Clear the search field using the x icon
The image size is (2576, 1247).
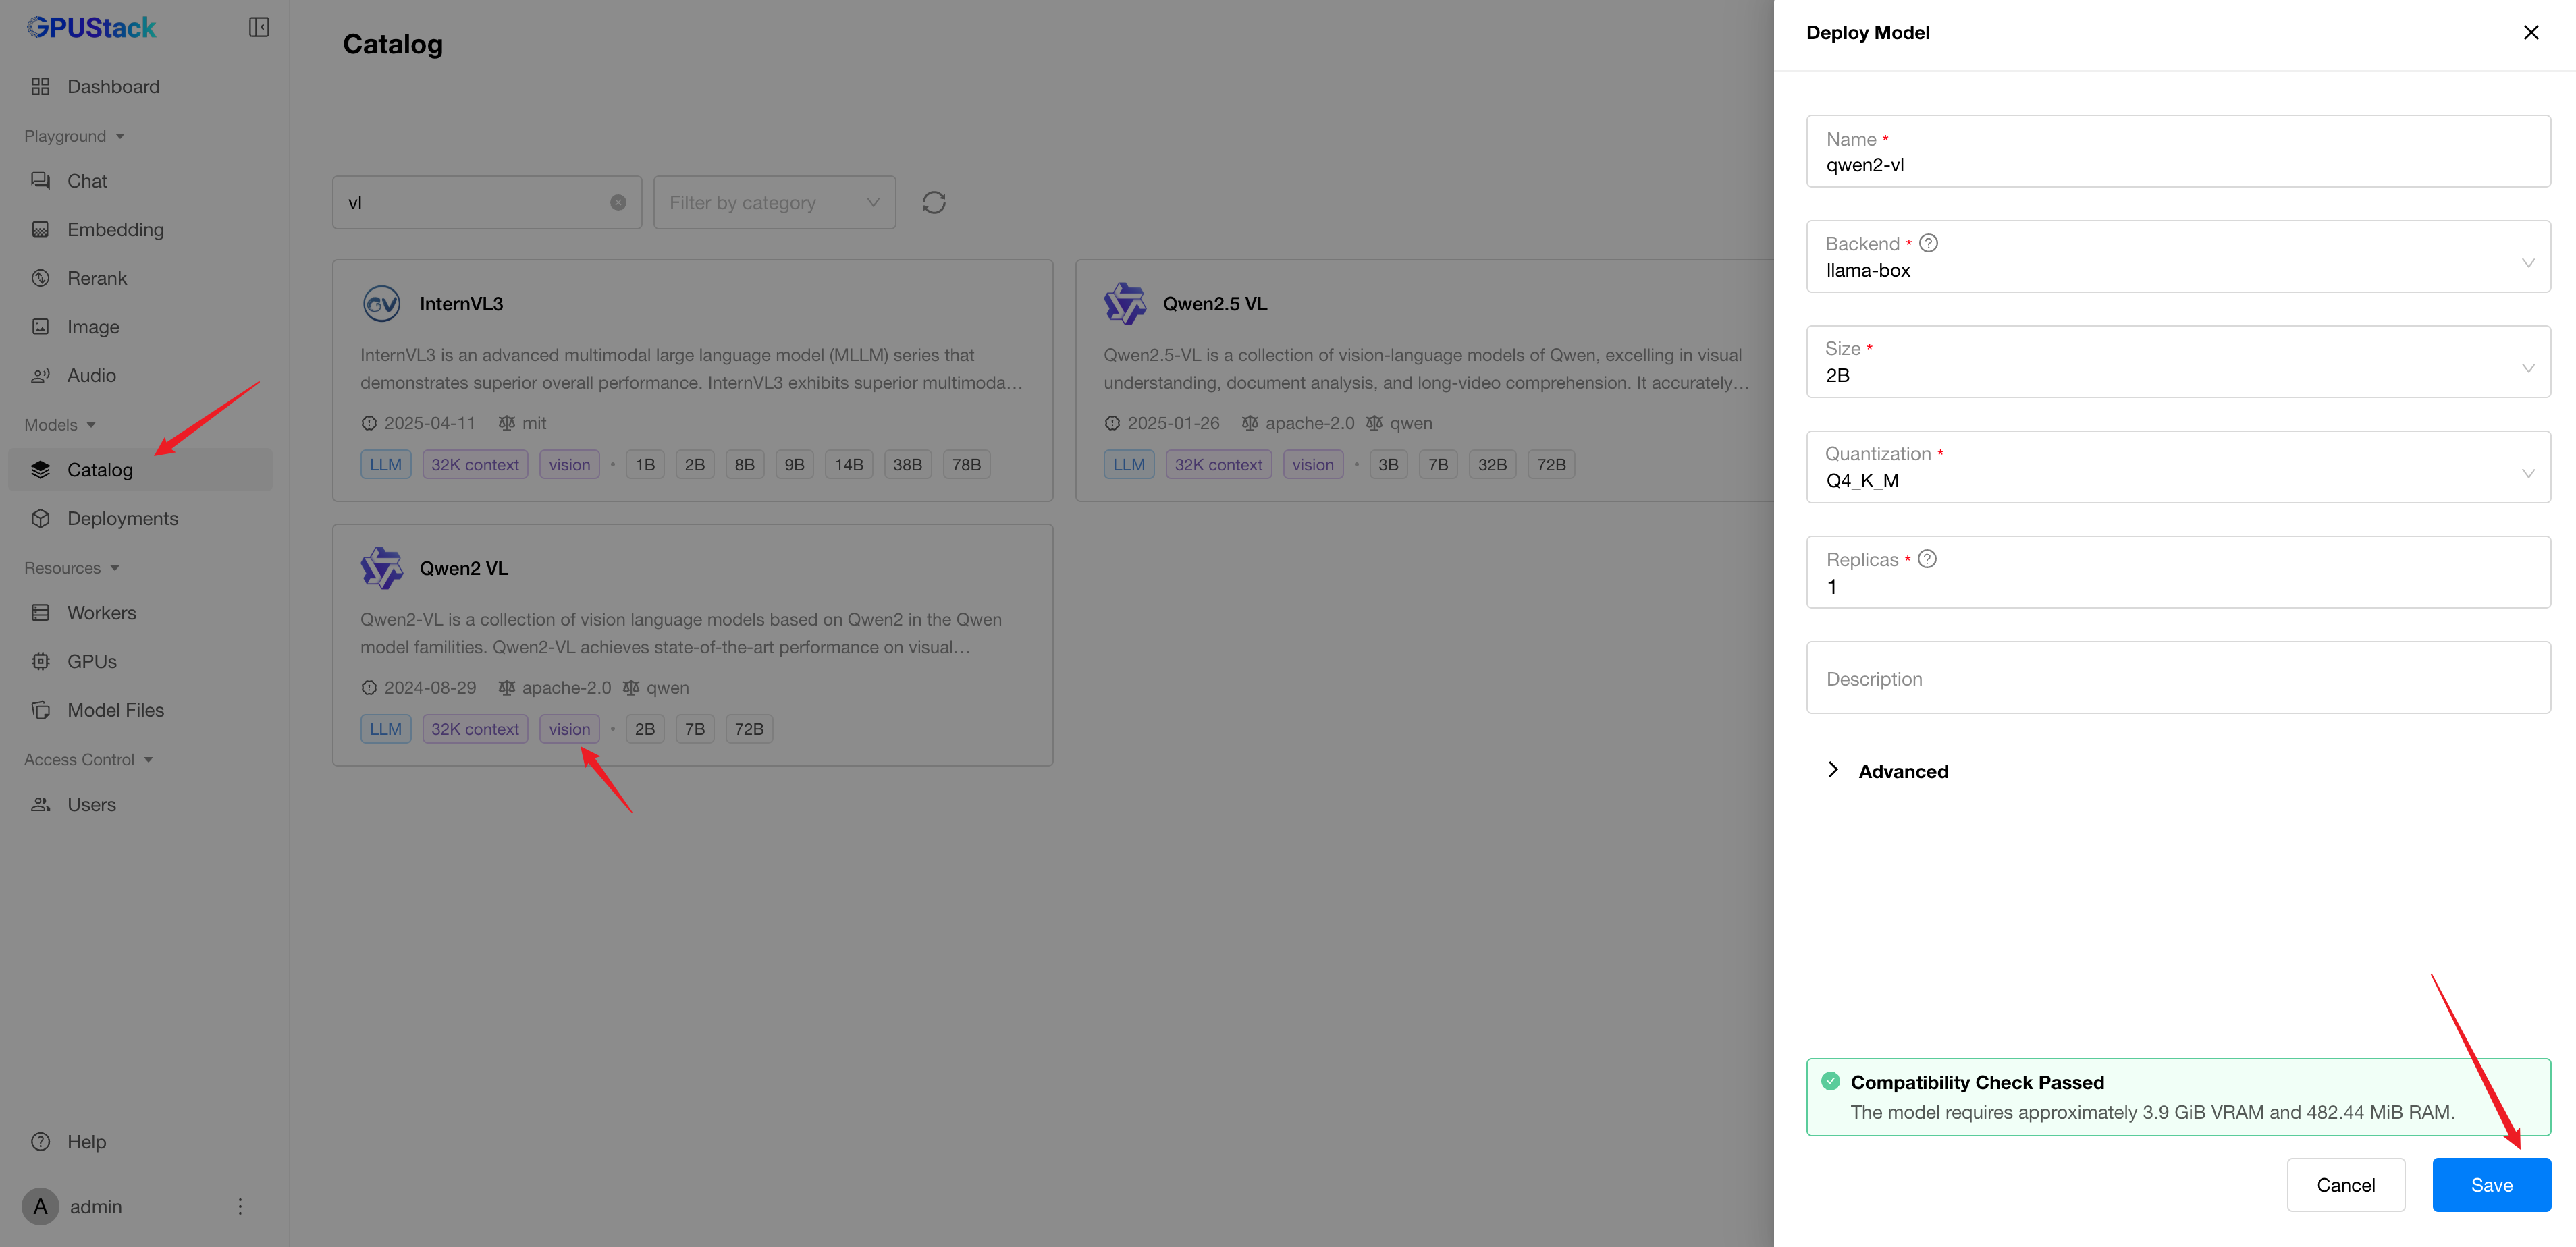[x=618, y=203]
